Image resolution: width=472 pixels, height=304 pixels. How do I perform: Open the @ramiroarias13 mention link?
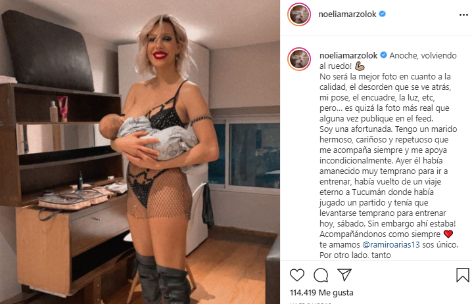point(391,244)
